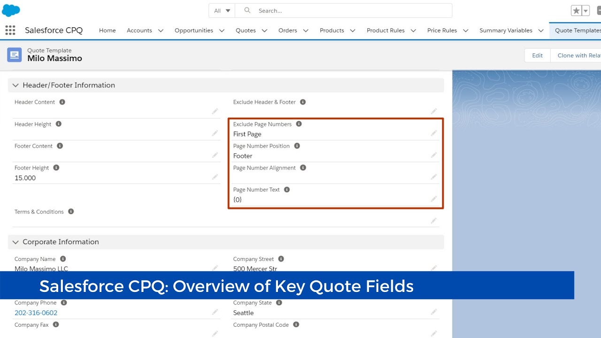
Task: Open the Accounts tab dropdown chevron
Action: [x=161, y=31]
